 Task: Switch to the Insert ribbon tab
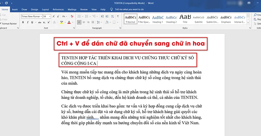point(15,9)
